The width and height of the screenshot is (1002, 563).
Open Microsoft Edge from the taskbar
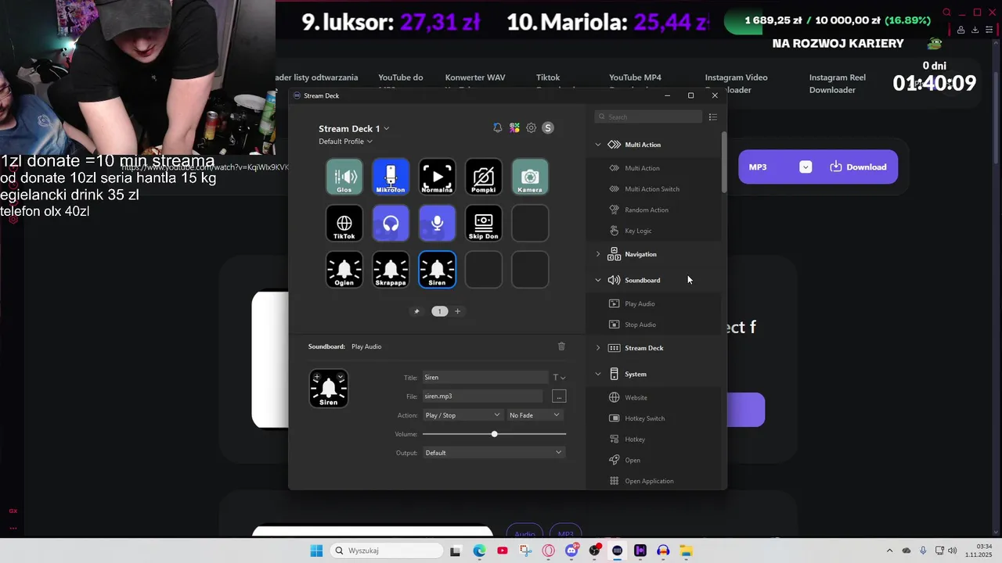click(479, 550)
